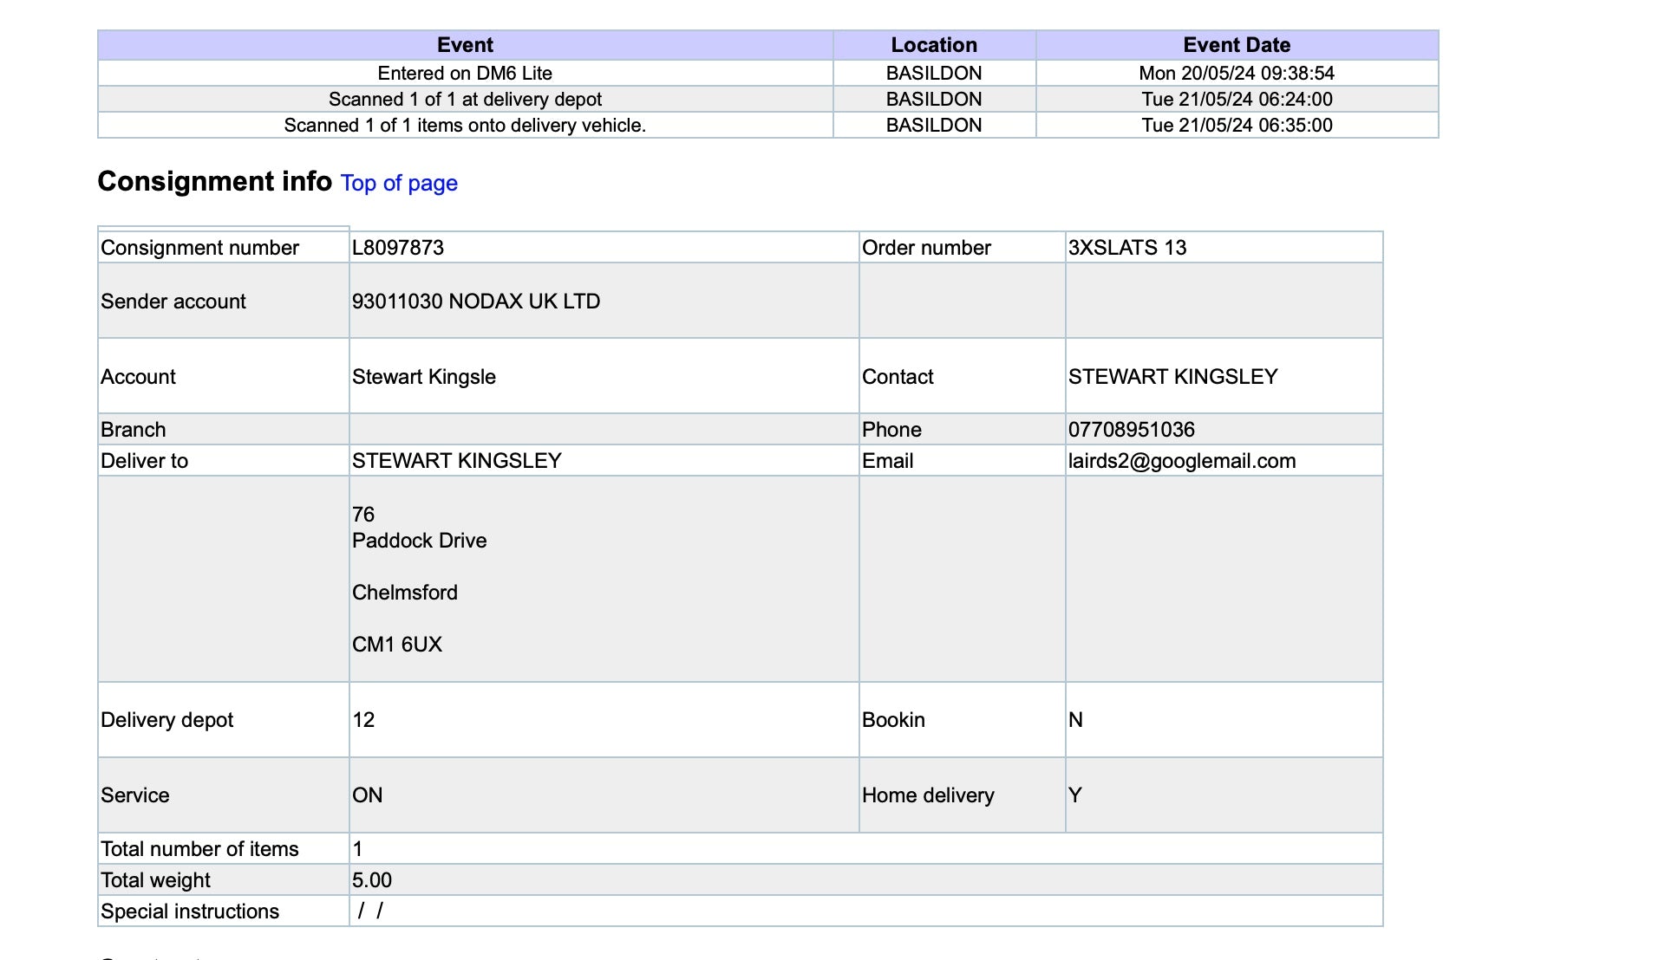
Task: Select the 'Deliver to' label
Action: pos(144,461)
